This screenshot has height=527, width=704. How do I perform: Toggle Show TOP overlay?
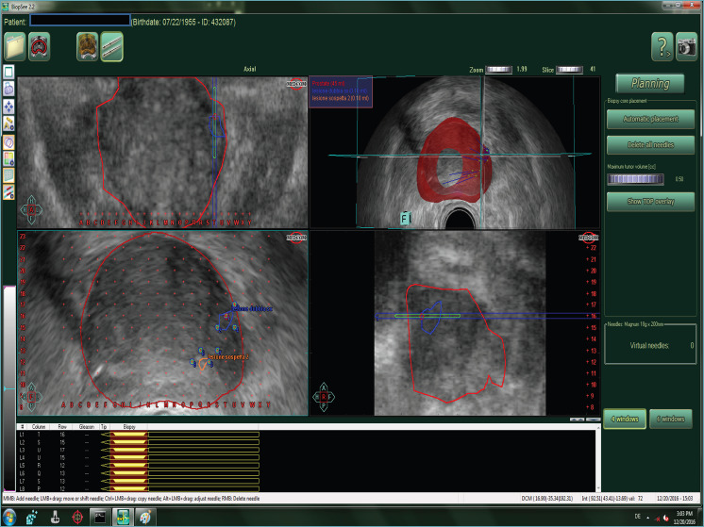(650, 202)
